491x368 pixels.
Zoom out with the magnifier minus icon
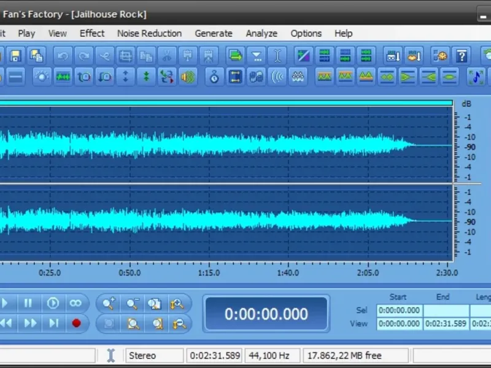click(x=133, y=303)
